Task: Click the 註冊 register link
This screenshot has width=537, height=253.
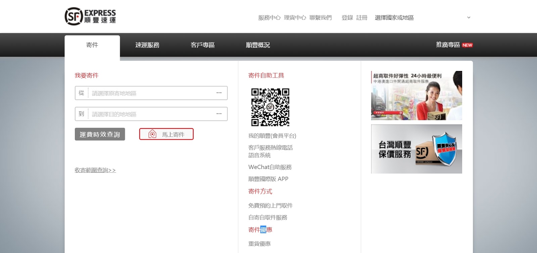Action: (362, 18)
